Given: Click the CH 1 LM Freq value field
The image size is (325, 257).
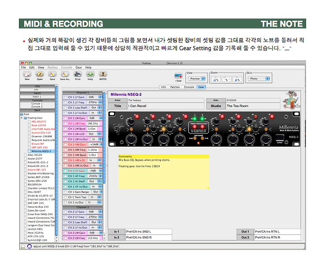Looking at the screenshot, I should click(x=94, y=124).
